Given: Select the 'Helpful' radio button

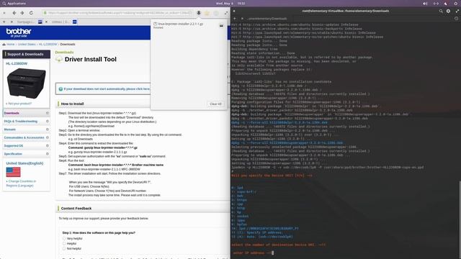Looking at the screenshot, I should click(64, 243).
